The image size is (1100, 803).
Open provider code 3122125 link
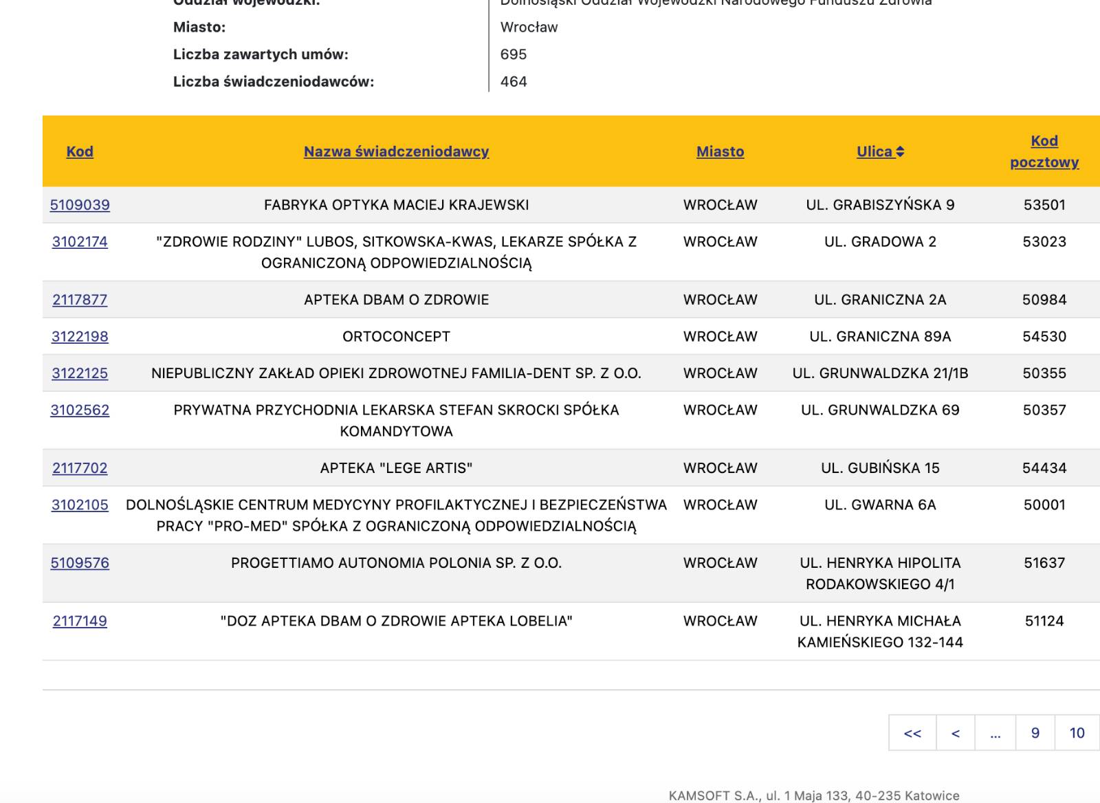point(80,373)
